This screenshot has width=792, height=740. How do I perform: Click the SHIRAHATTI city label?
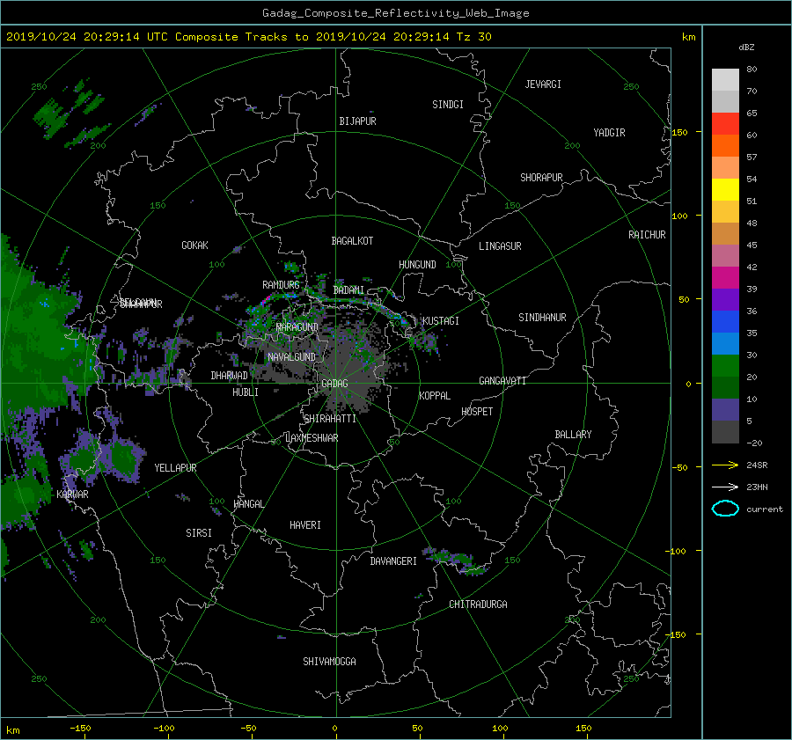[x=330, y=419]
